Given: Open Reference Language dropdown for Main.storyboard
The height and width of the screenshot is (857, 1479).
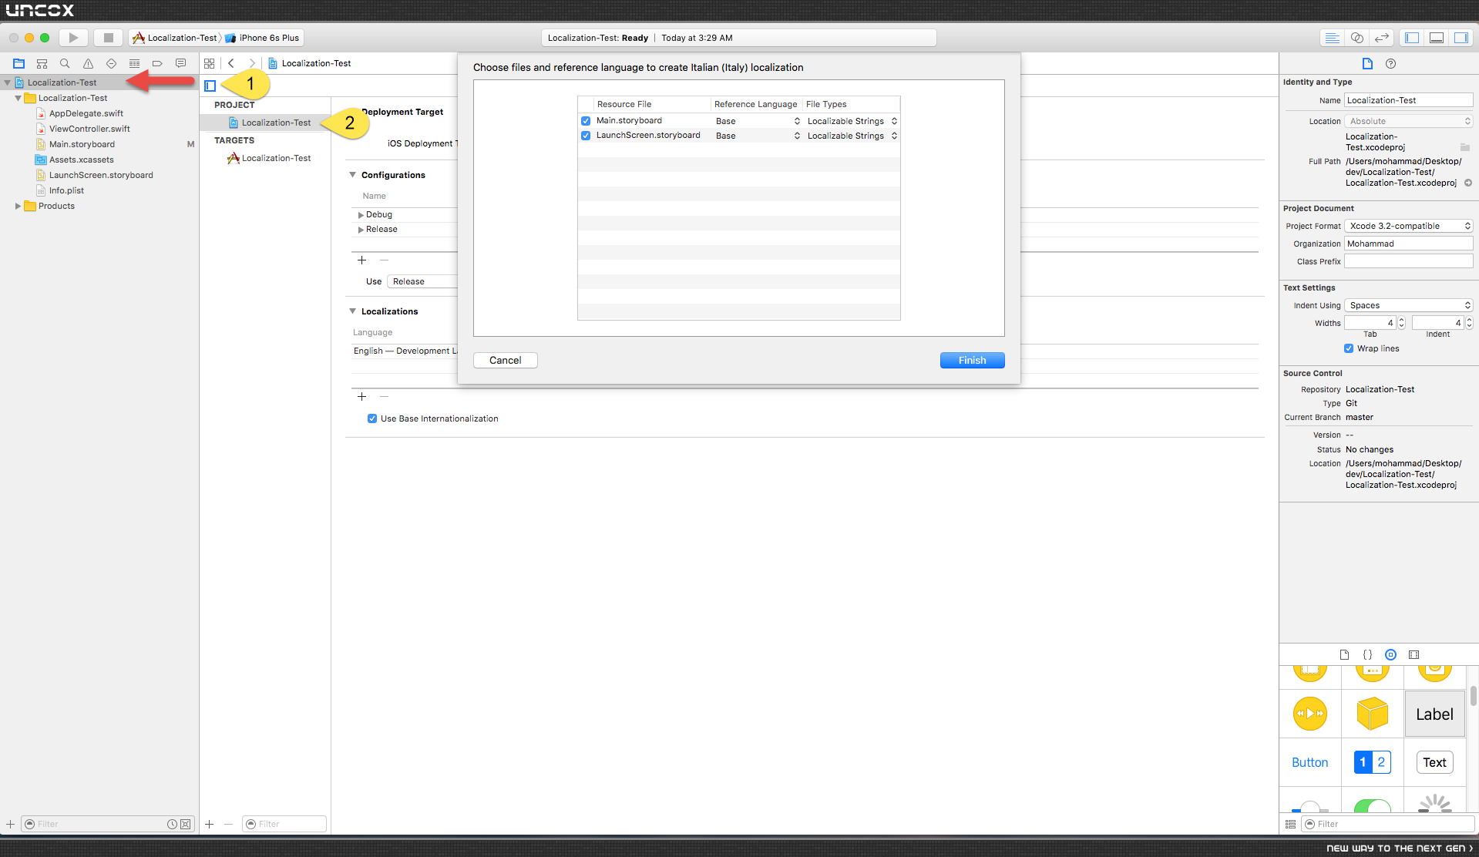Looking at the screenshot, I should point(758,121).
